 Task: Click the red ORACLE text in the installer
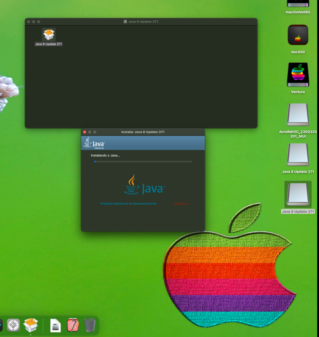pyautogui.click(x=180, y=204)
